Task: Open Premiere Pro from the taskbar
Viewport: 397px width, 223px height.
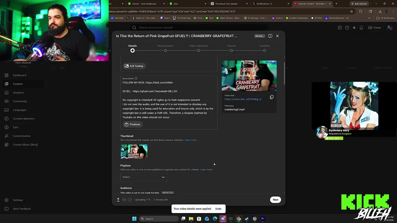Action: pos(263,219)
